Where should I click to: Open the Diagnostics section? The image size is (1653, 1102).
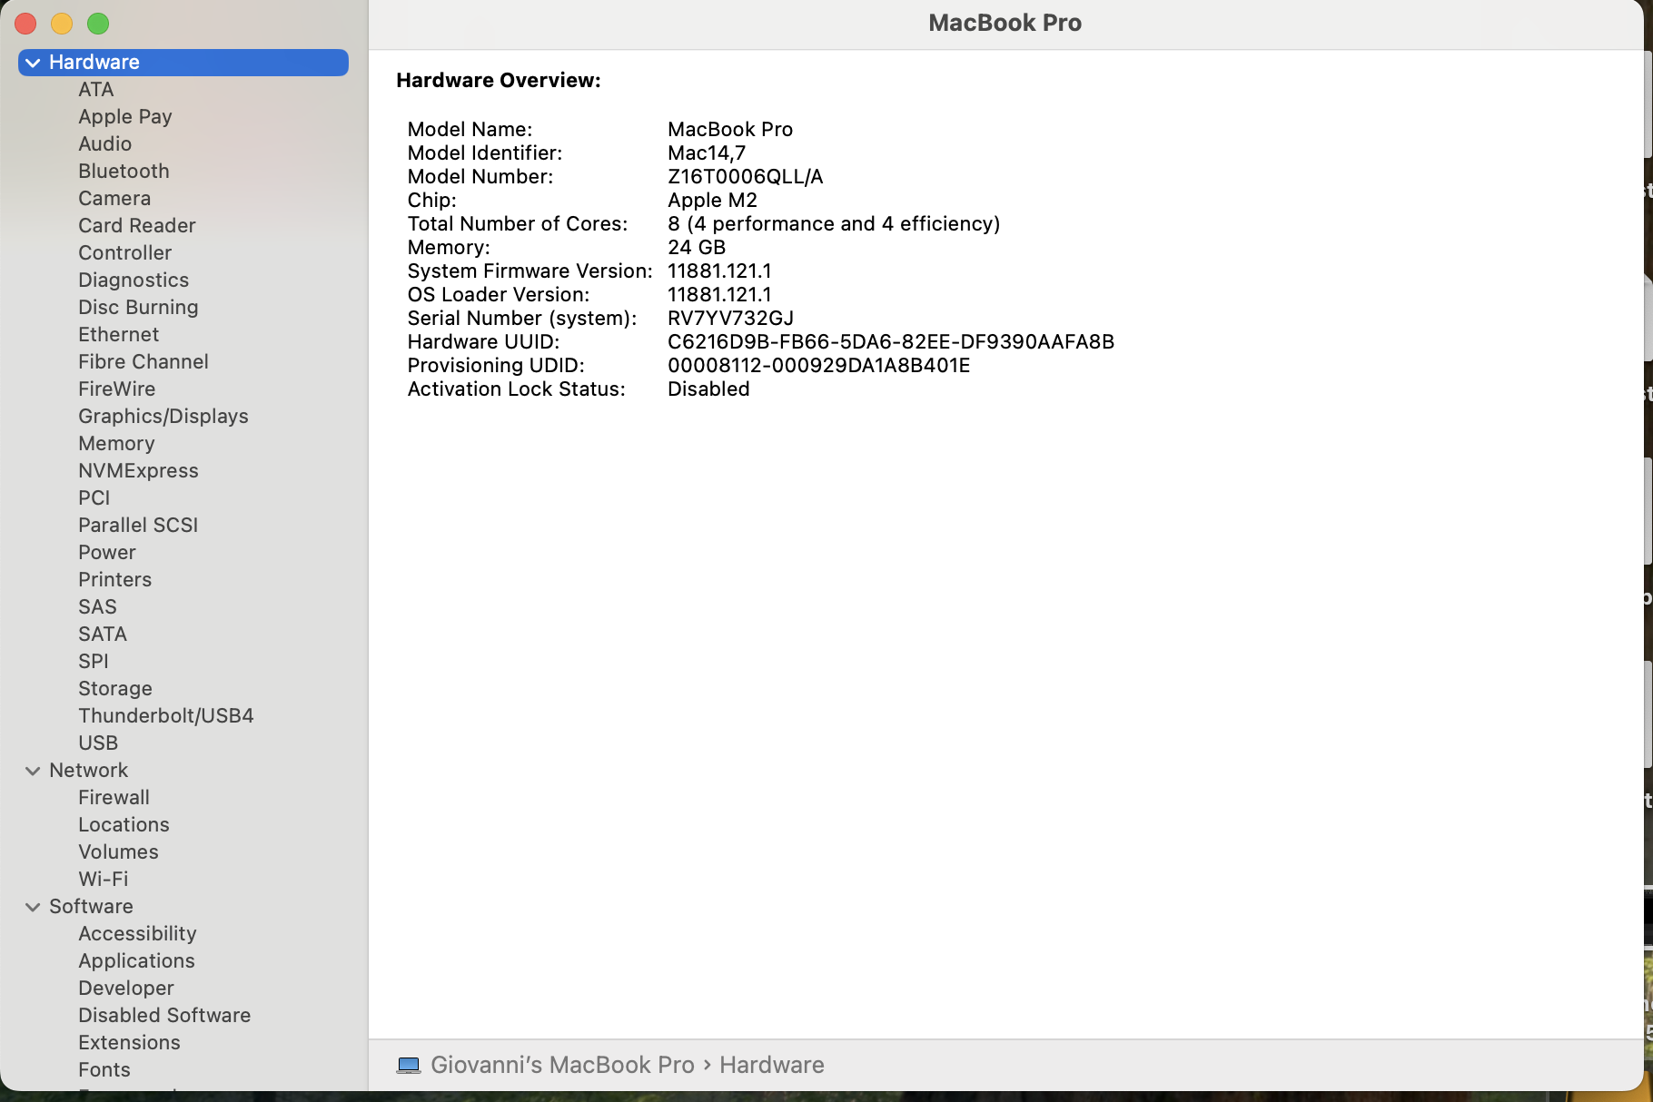(x=134, y=280)
